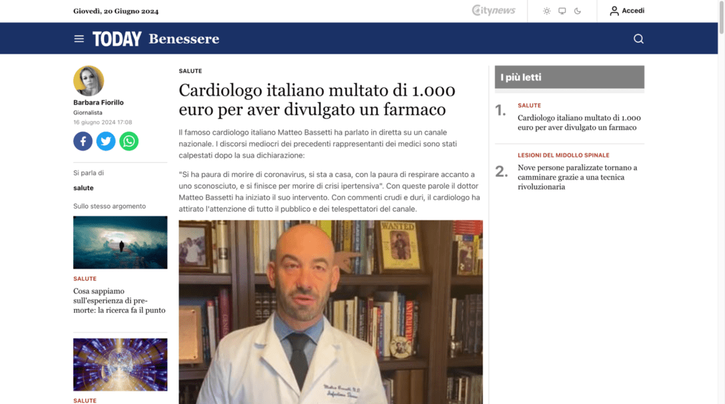Enable dark mode moon icon

577,11
